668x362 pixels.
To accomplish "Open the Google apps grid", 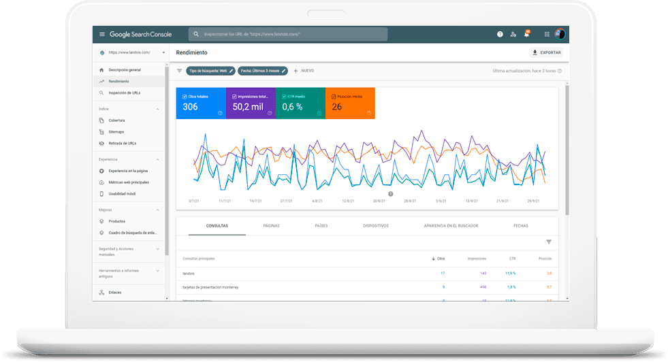I will [x=547, y=34].
